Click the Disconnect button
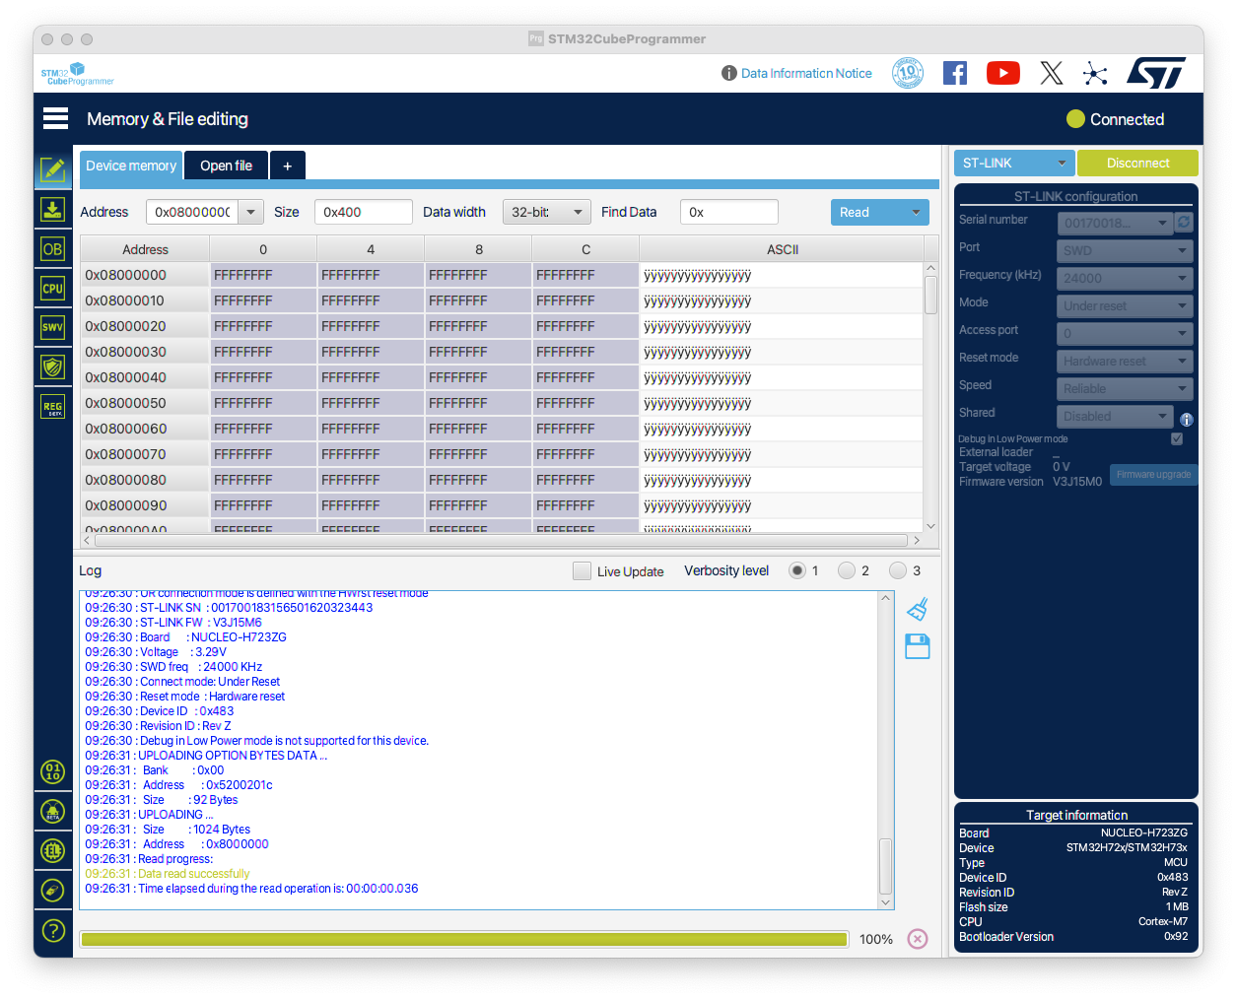Viewport: 1237px width, 999px height. (x=1137, y=162)
